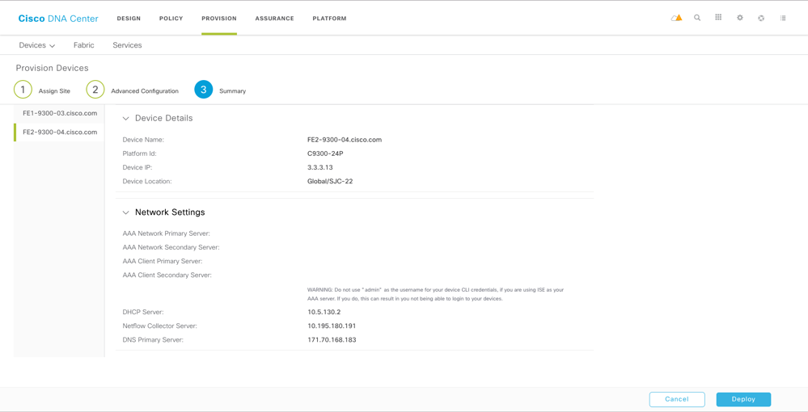Click the AAA Network Secondary Server label

coord(171,247)
